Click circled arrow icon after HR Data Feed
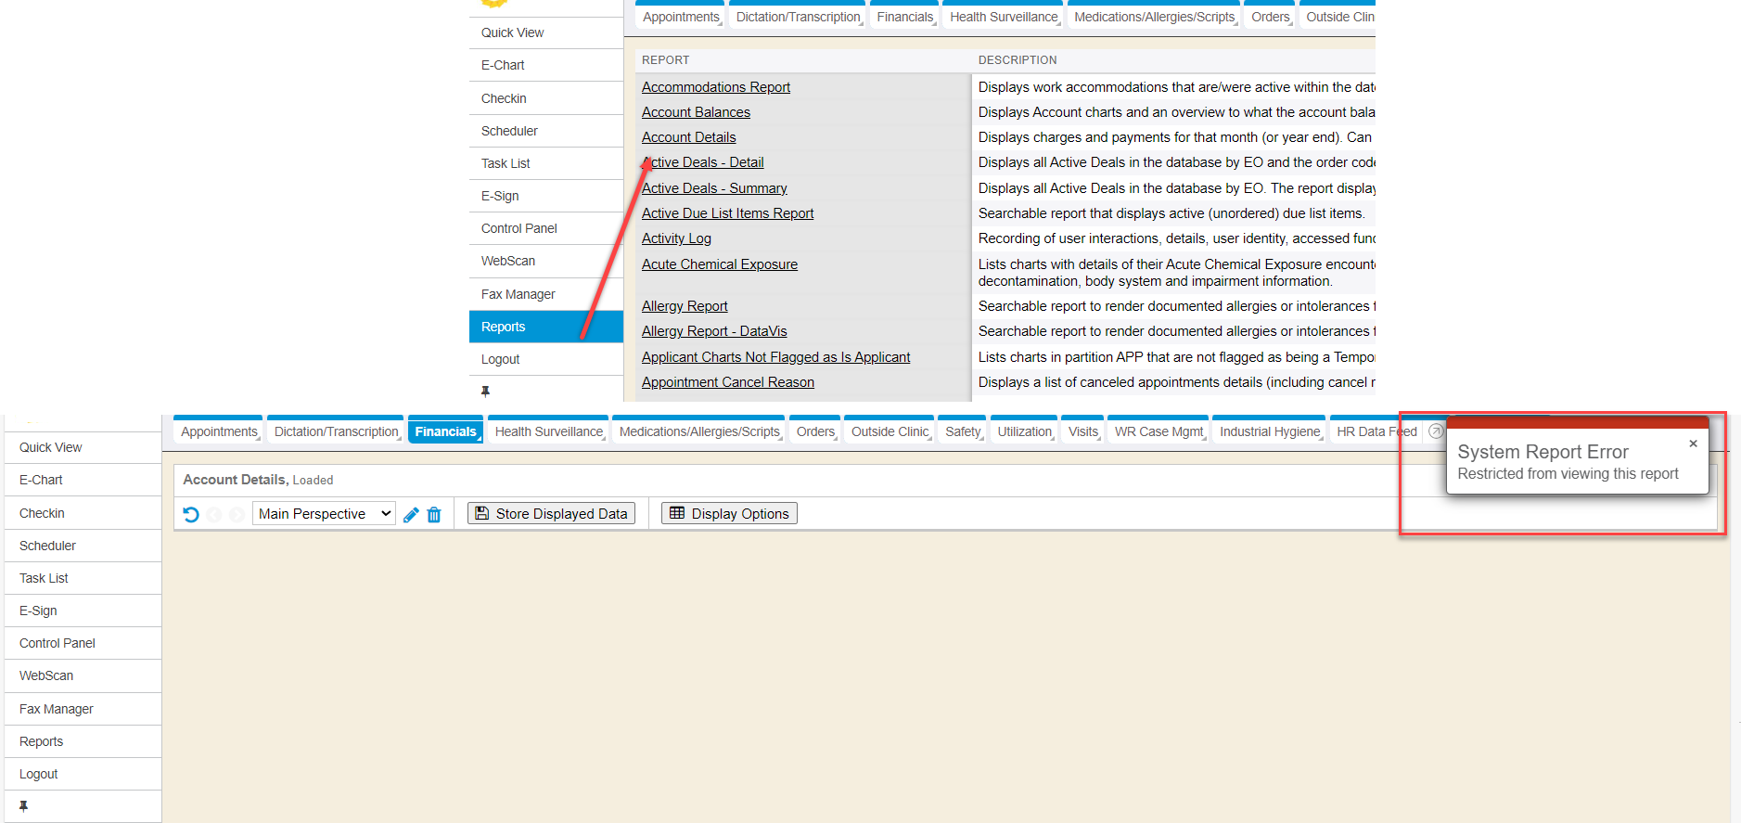The width and height of the screenshot is (1741, 823). pos(1436,431)
